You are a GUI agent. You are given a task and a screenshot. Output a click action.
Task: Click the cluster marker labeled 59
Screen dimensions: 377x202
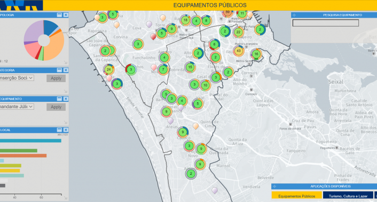click(x=227, y=12)
